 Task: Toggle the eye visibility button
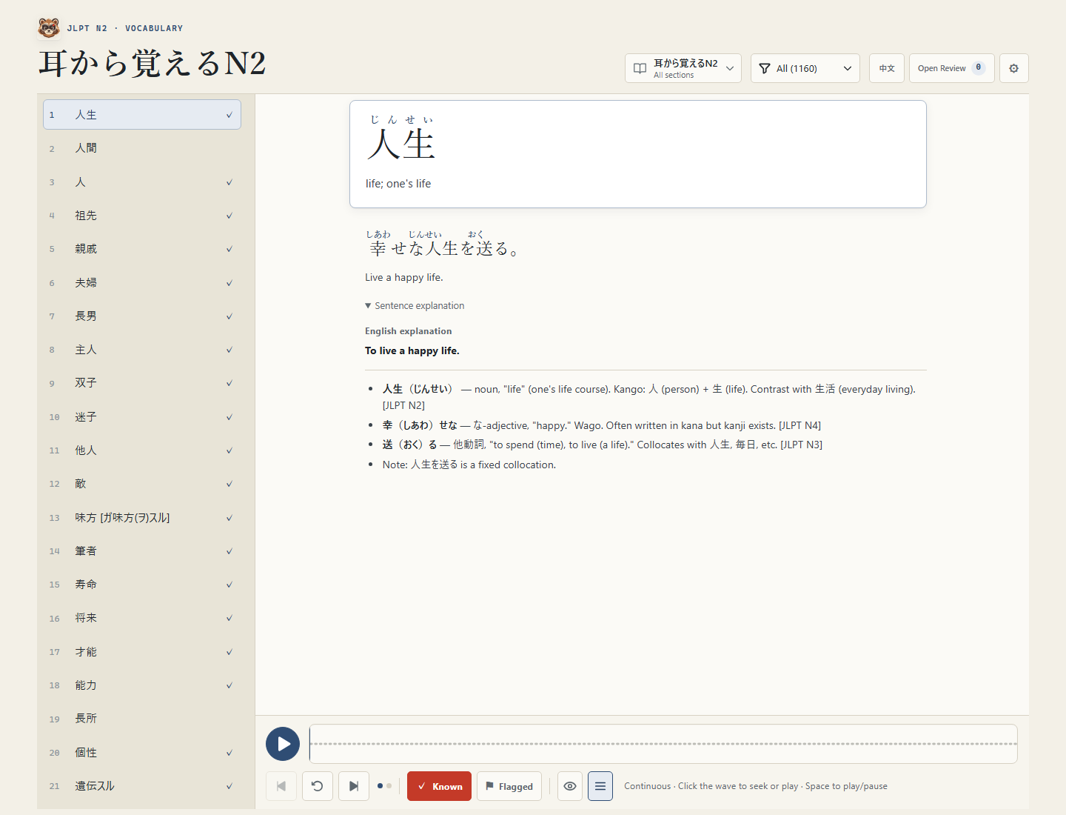tap(570, 786)
